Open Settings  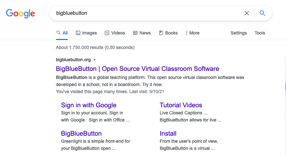238,33
